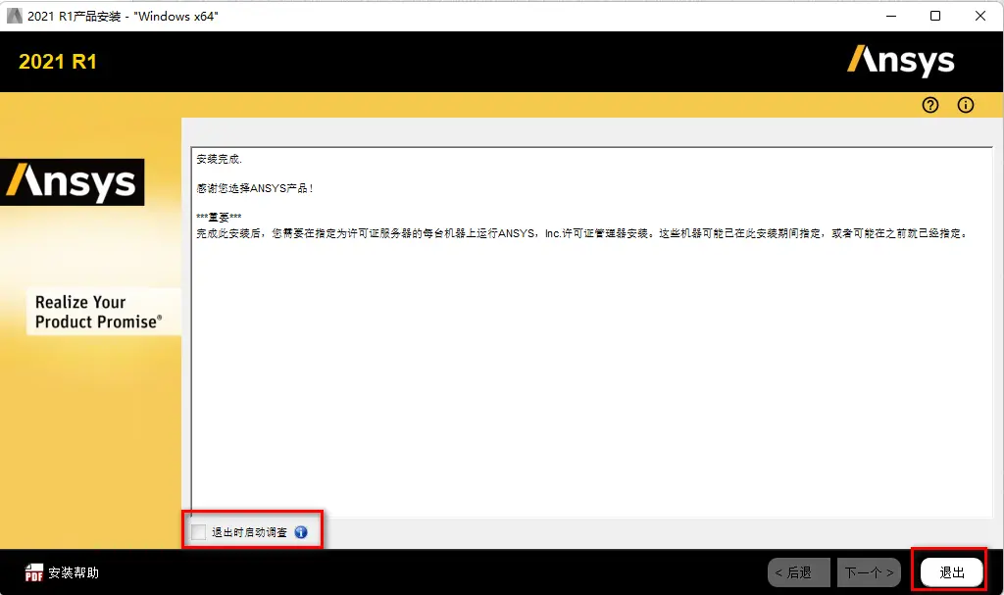Click the Ansys logo in the black header
1004x595 pixels.
point(901,61)
